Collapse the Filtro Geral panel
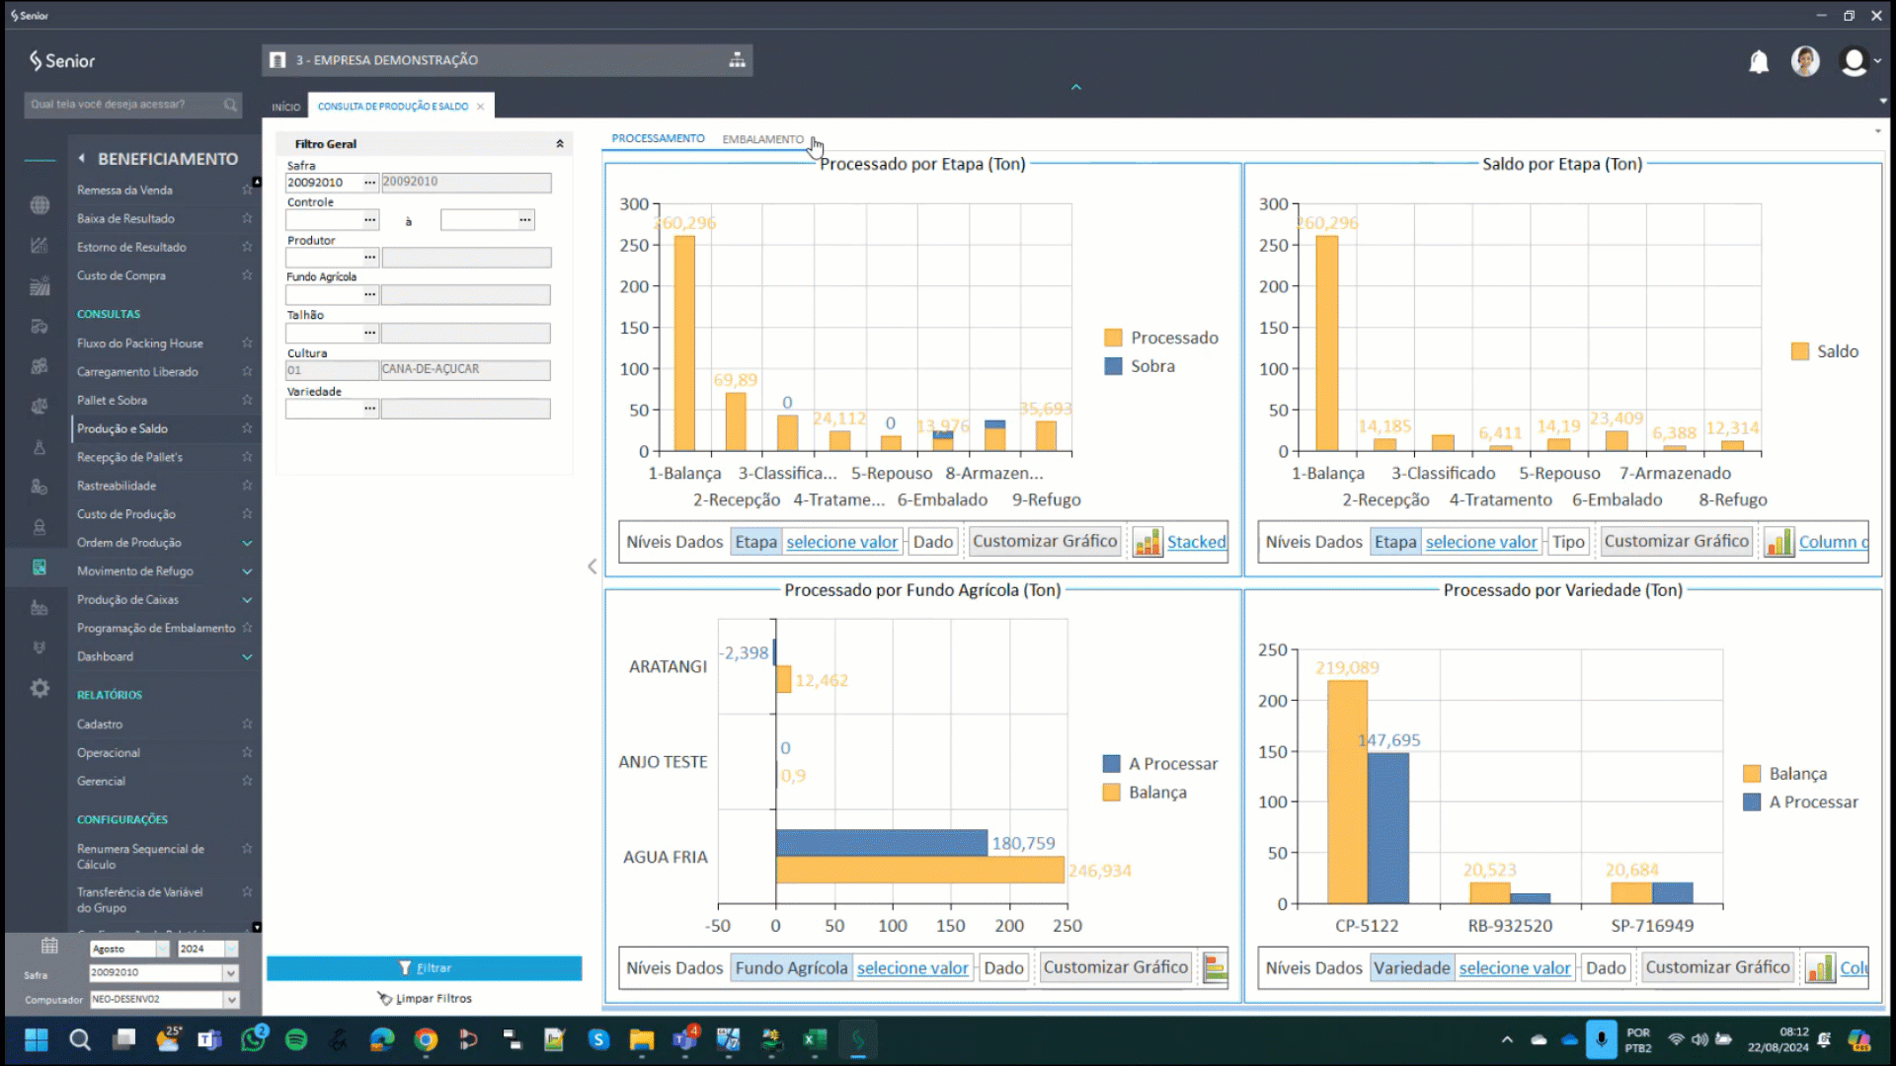1896x1066 pixels. [560, 144]
